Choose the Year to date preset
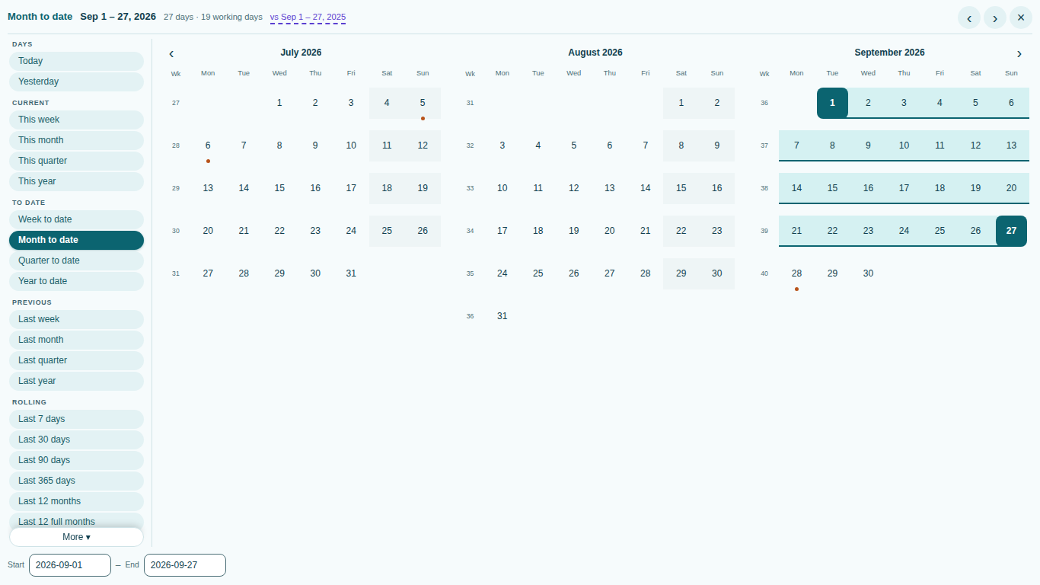The width and height of the screenshot is (1040, 585). click(76, 281)
